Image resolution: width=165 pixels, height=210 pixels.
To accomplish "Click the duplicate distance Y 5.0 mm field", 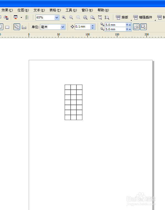I will point(115,29).
